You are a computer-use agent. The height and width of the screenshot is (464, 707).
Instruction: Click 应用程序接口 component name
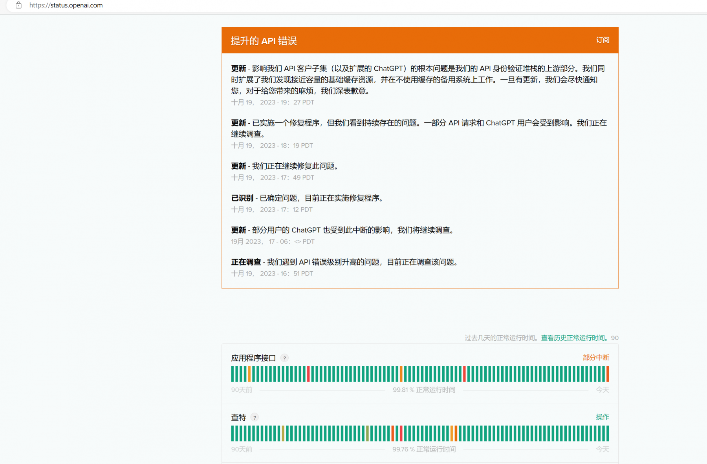click(253, 358)
